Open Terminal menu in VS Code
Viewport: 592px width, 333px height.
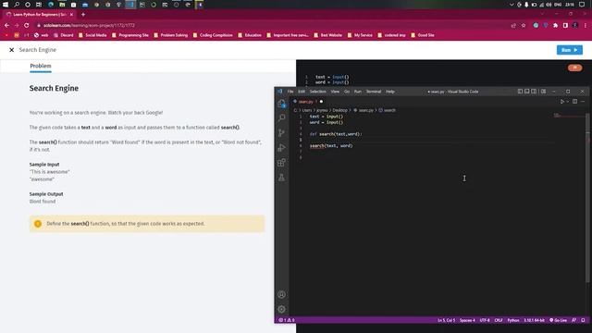[x=374, y=92]
